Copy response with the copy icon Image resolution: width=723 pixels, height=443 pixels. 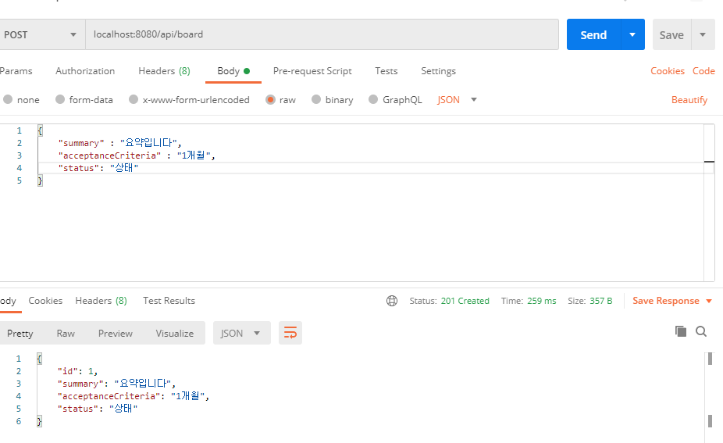pos(681,331)
